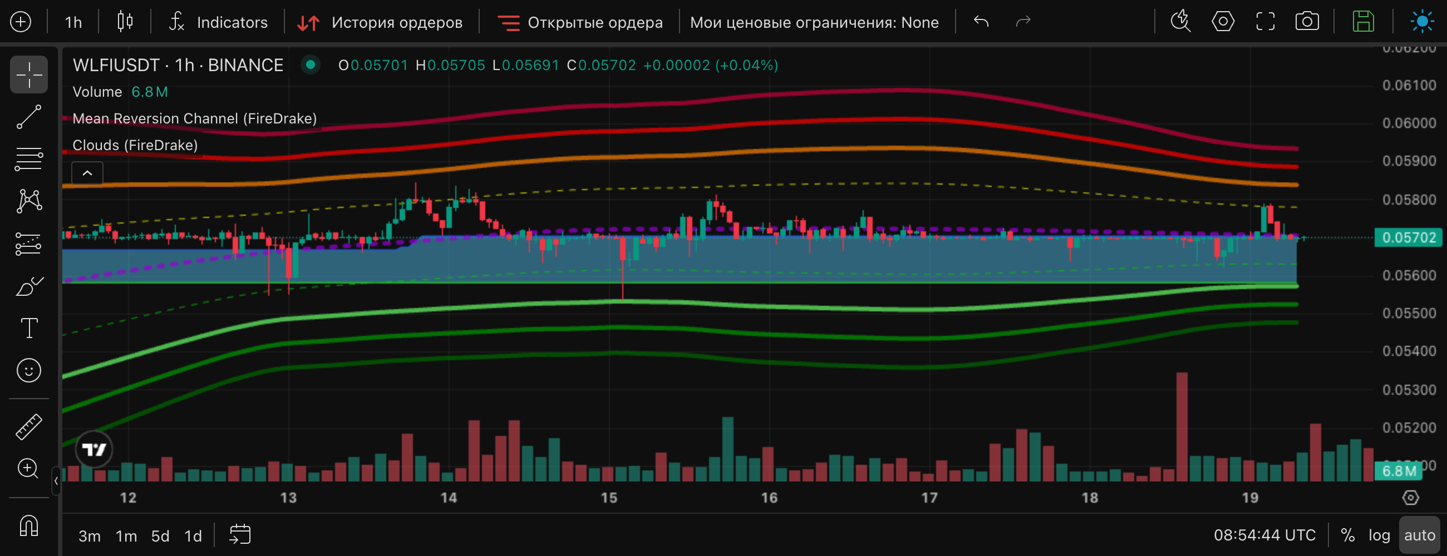This screenshot has width=1447, height=556.
Task: Select the brush drawing tool
Action: [x=28, y=286]
